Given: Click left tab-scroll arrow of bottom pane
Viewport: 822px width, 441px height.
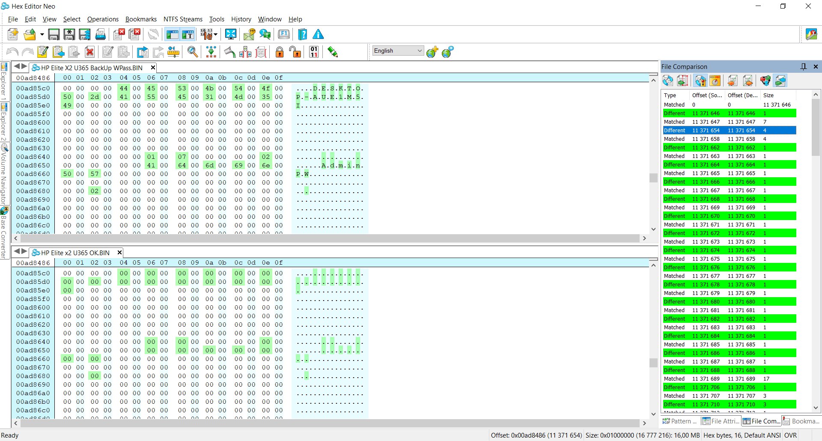Looking at the screenshot, I should (17, 251).
